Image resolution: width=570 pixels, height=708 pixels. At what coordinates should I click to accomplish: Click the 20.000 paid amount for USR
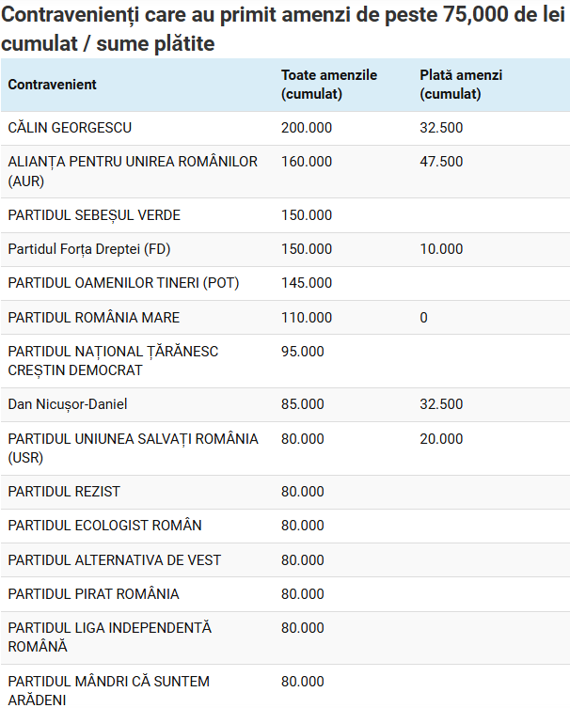coord(441,438)
